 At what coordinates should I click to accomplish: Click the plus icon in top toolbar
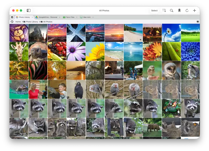(x=195, y=11)
